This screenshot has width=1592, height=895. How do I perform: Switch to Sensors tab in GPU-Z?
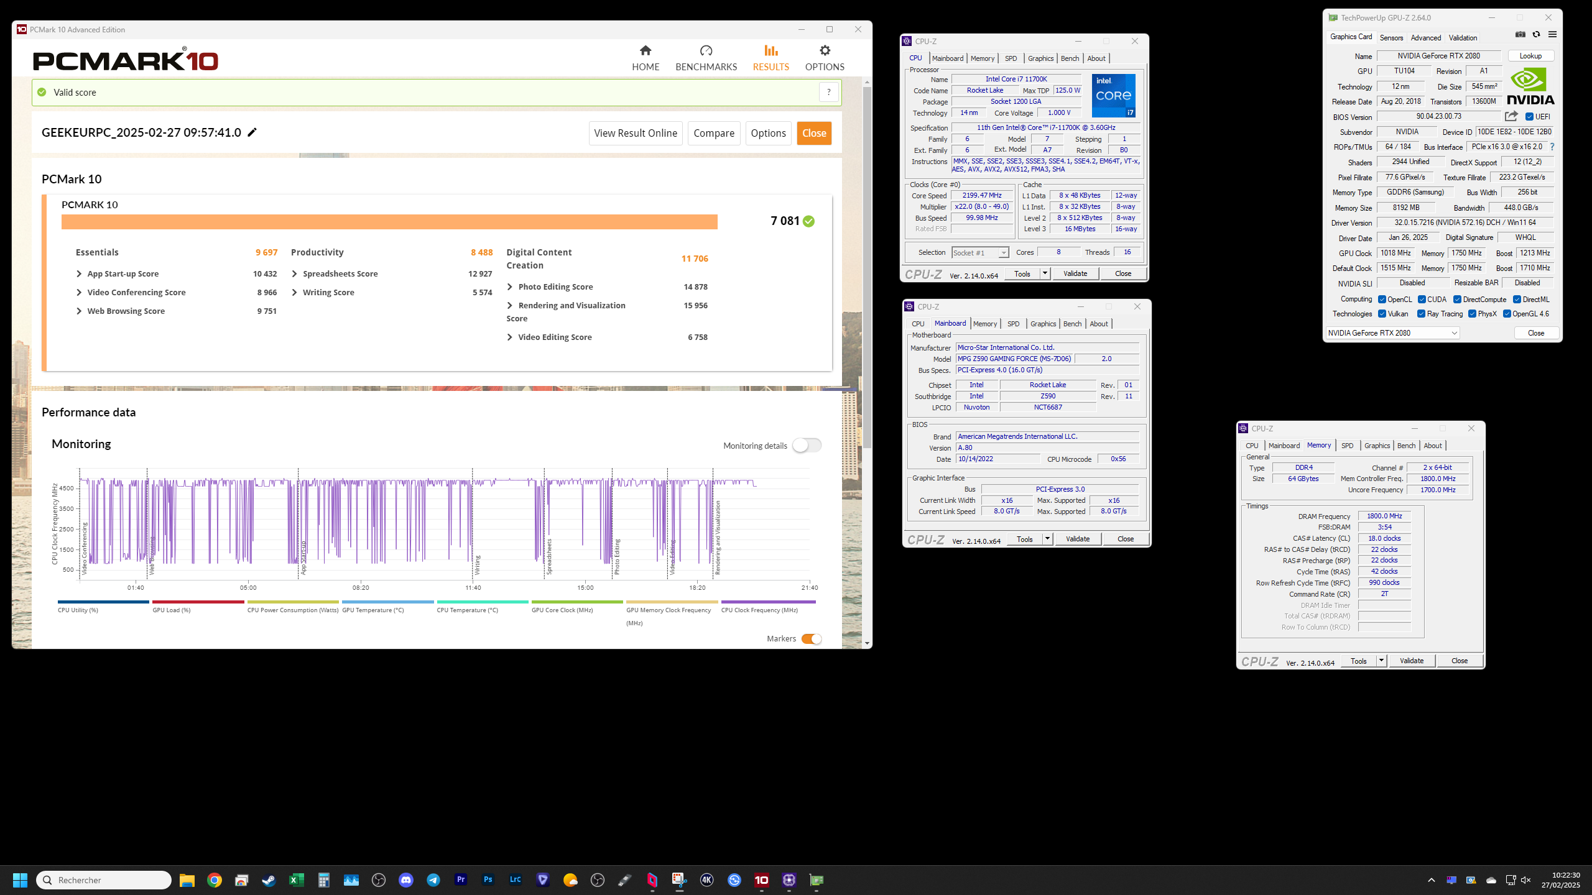point(1391,37)
